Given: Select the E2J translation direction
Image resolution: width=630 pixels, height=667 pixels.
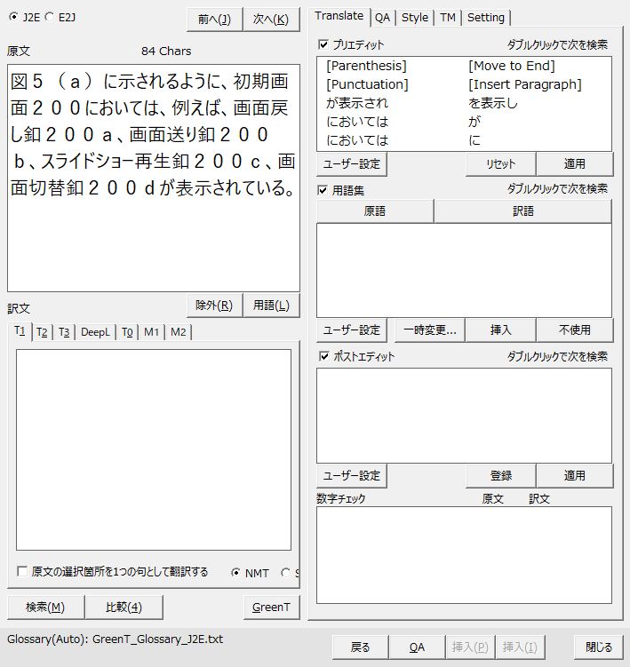Looking at the screenshot, I should 49,16.
